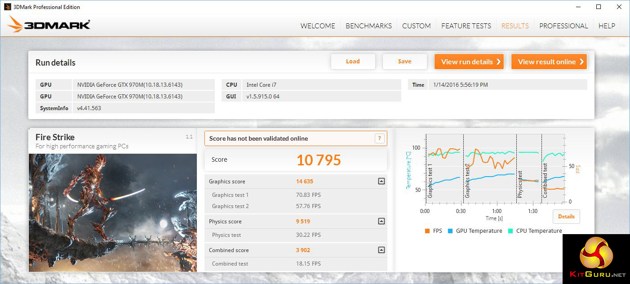Open chart Details button

[566, 217]
